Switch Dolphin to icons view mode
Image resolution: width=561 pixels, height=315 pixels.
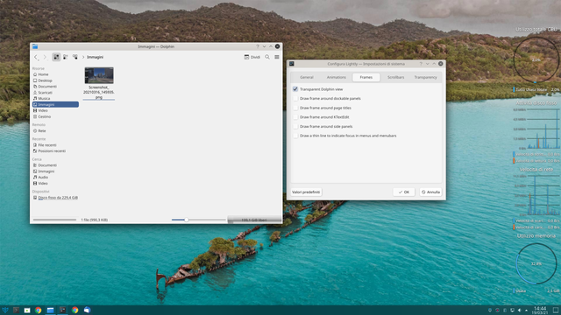(x=56, y=57)
